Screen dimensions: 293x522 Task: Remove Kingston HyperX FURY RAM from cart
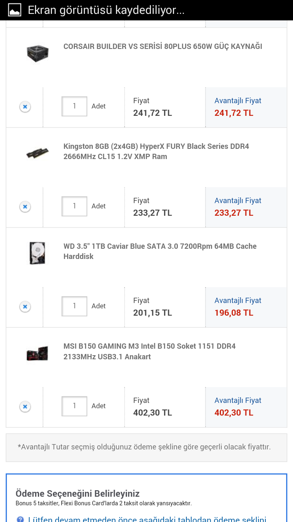pyautogui.click(x=25, y=207)
